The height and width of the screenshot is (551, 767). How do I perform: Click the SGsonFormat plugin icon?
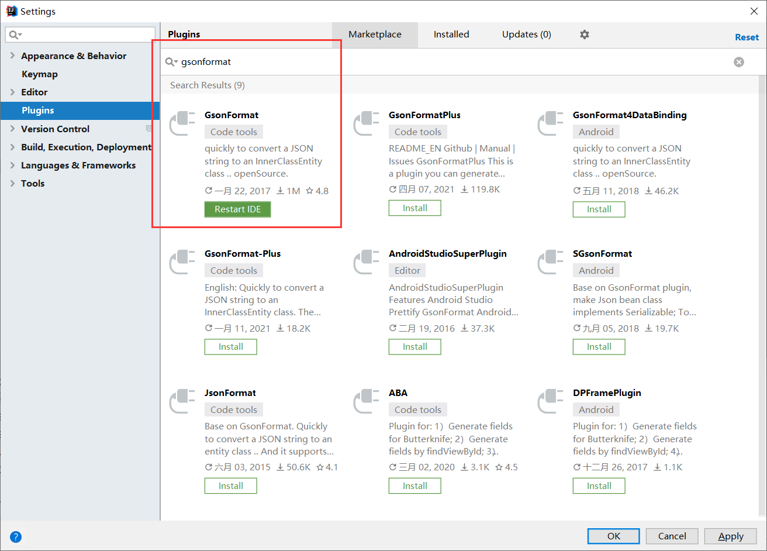pos(550,262)
